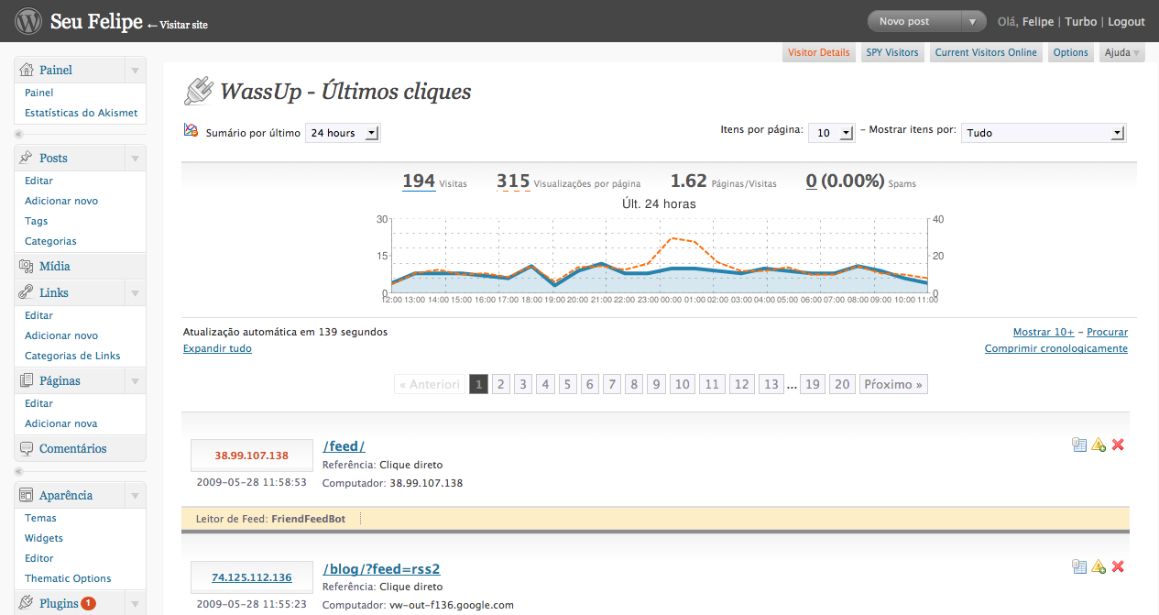
Task: Go to page 20 of results
Action: (842, 384)
